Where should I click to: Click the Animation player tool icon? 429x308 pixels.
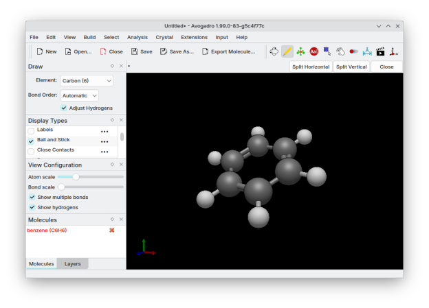click(379, 51)
